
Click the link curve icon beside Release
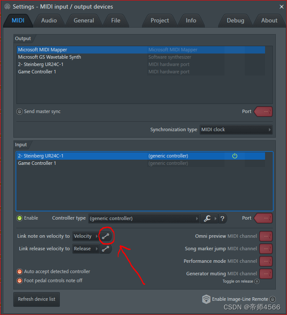105,249
